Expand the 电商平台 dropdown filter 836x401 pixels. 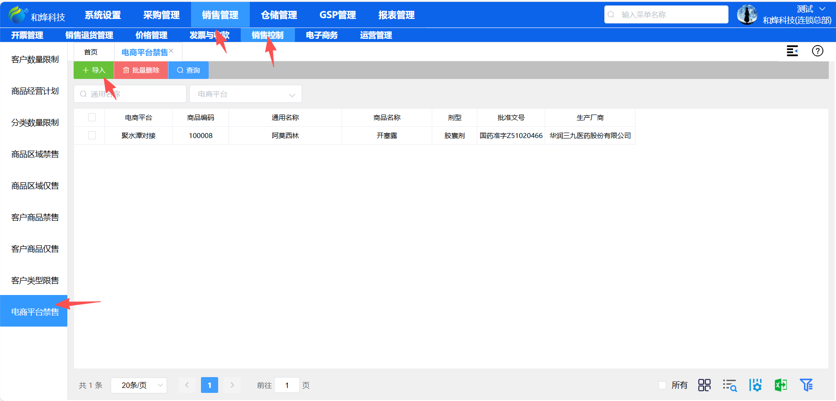pos(245,94)
